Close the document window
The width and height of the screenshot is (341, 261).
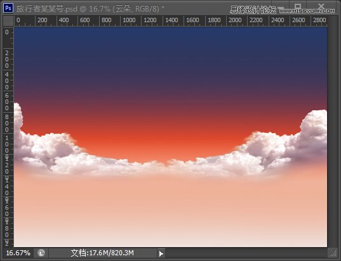pos(321,7)
